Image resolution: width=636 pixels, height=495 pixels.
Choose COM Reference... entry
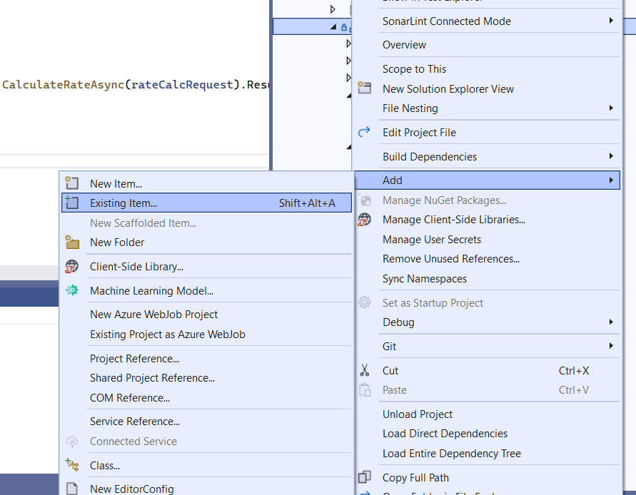[206, 398]
